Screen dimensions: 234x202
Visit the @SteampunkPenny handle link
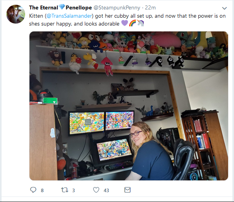[117, 7]
